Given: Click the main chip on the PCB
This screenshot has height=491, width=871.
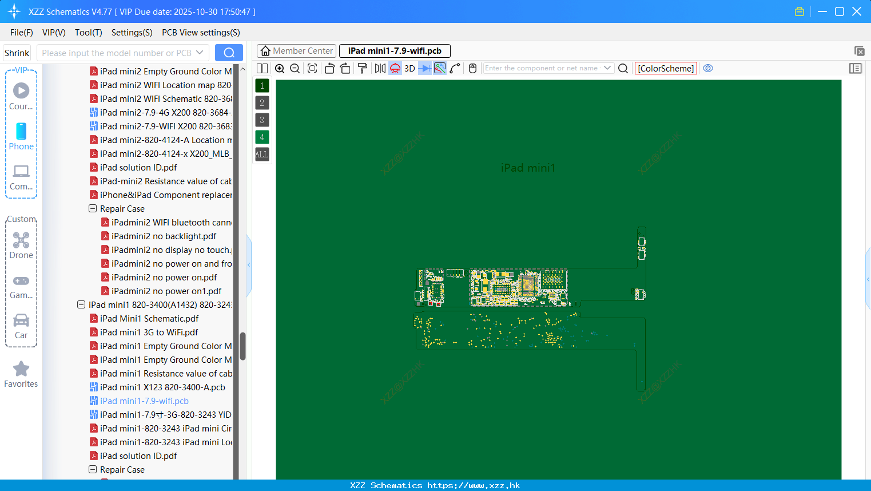Looking at the screenshot, I should tap(529, 284).
